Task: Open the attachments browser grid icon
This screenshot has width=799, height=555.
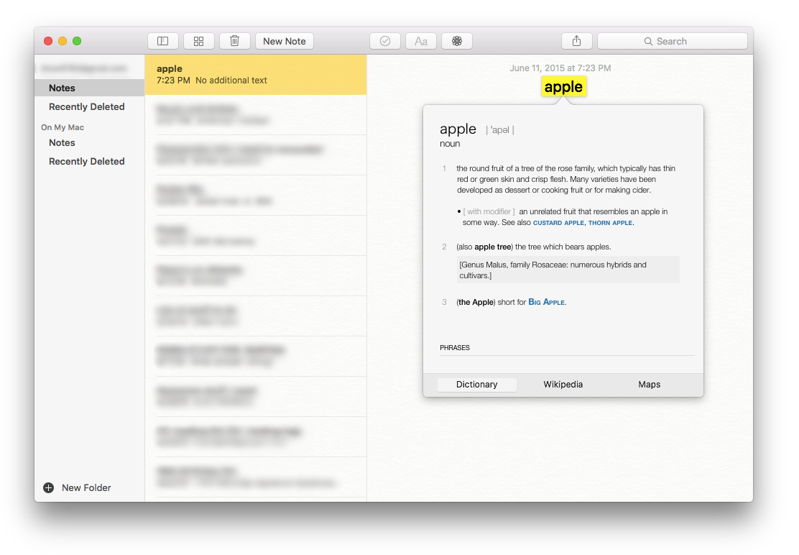Action: click(x=199, y=41)
